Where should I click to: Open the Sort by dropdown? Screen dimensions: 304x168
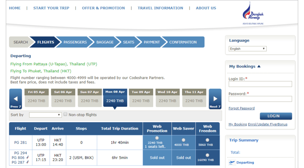[45, 115]
